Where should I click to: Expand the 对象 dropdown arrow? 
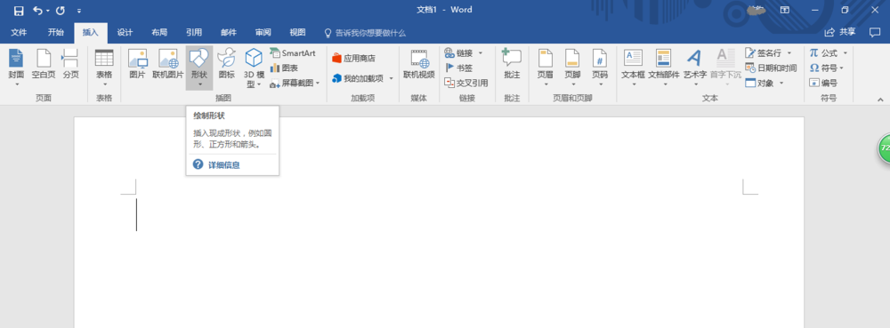coord(781,83)
